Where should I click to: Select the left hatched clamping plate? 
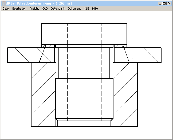(24, 55)
